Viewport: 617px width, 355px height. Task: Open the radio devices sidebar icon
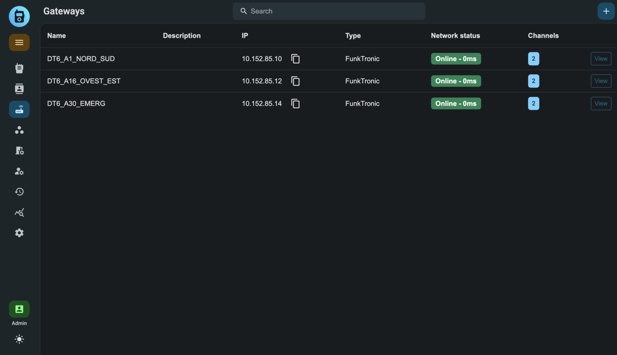[19, 68]
